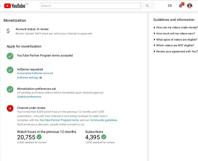
Task: Click the 'Monetization preferences set' text
Action: coord(36,89)
